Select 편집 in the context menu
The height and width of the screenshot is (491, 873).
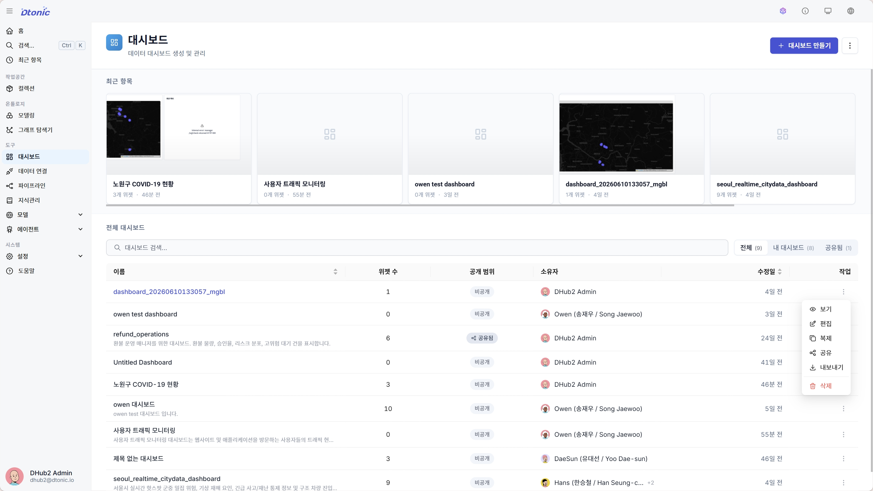click(826, 324)
